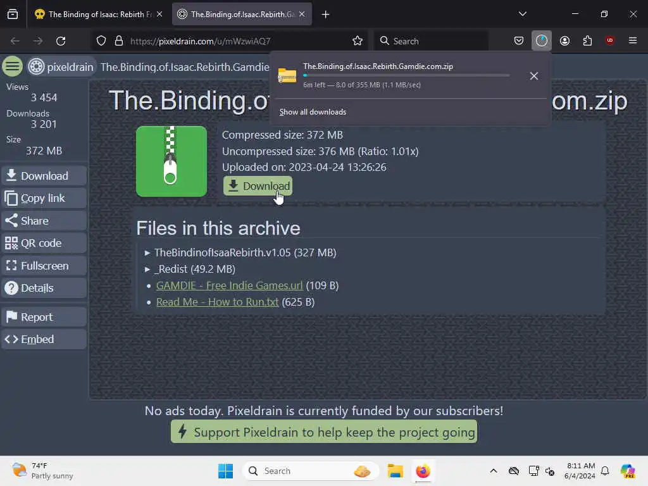This screenshot has width=648, height=486.
Task: Click the Firefox taskbar icon
Action: 423,471
